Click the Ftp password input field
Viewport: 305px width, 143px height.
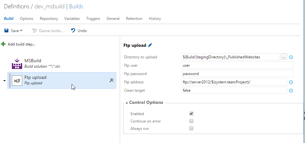point(238,74)
